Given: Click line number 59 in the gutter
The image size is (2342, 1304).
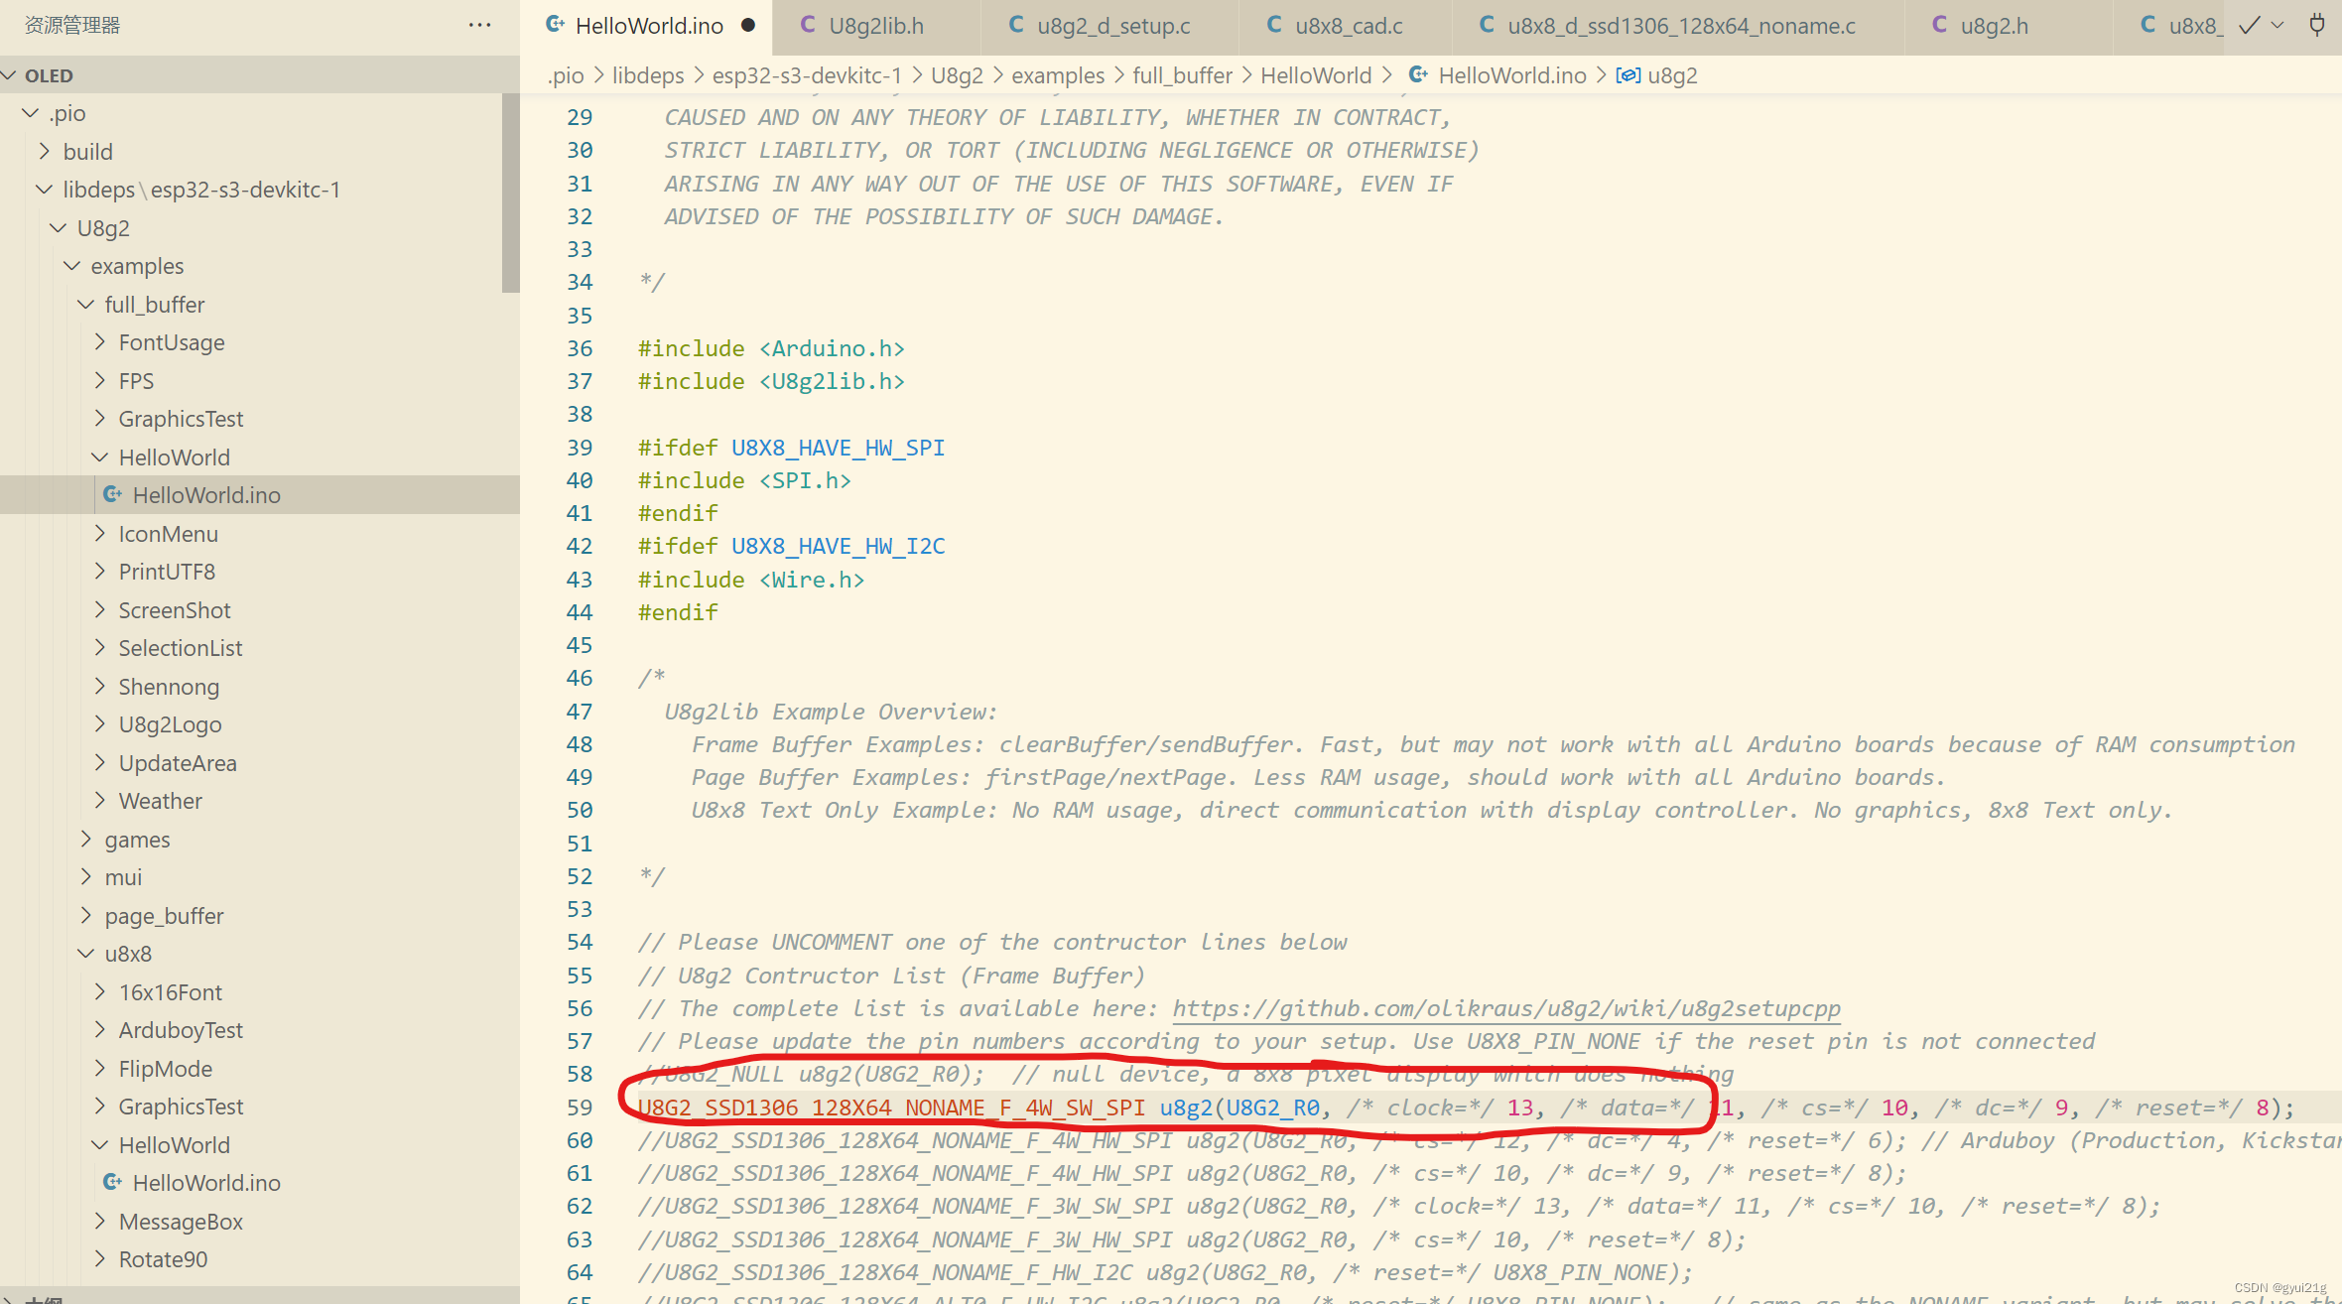Looking at the screenshot, I should point(580,1108).
